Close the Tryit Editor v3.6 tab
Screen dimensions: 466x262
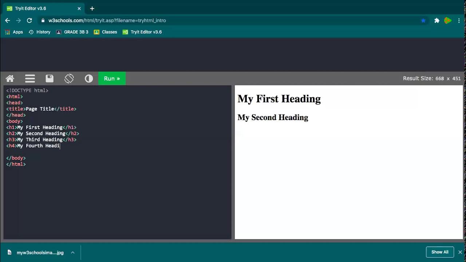79,8
